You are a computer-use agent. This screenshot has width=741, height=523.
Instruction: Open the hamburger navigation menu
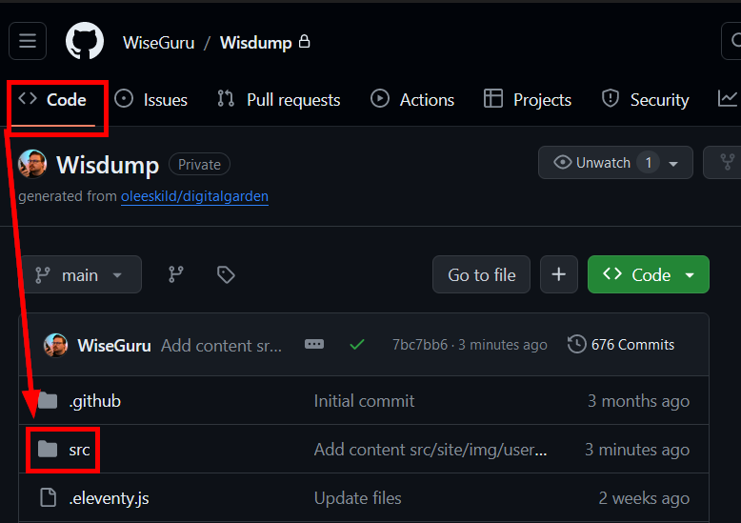click(28, 41)
